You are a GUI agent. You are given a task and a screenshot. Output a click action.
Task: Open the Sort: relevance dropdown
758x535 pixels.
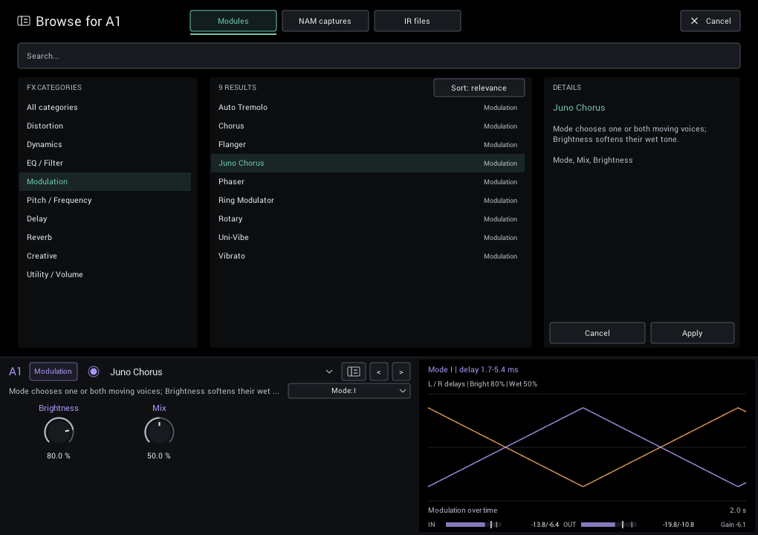click(479, 88)
